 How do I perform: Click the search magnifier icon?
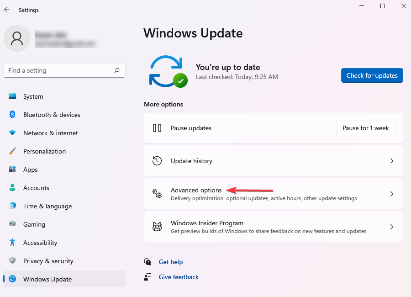[117, 70]
